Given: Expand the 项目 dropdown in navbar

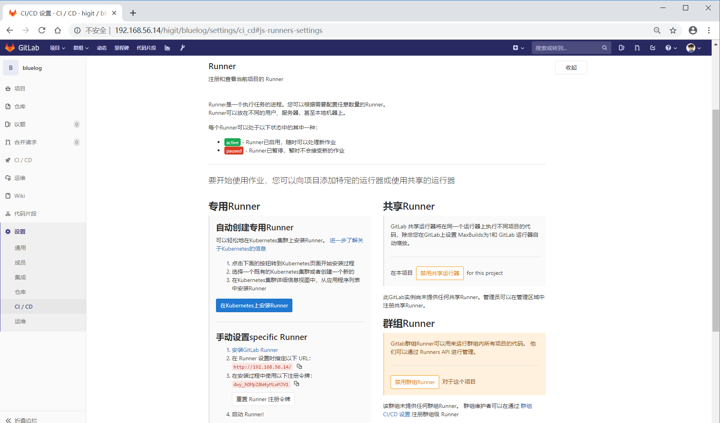Looking at the screenshot, I should [58, 48].
